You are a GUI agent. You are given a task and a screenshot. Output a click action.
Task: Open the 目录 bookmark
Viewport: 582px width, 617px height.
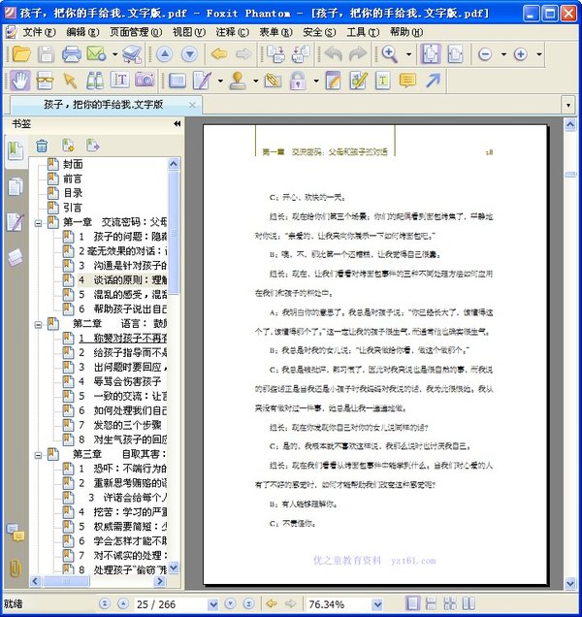click(73, 193)
